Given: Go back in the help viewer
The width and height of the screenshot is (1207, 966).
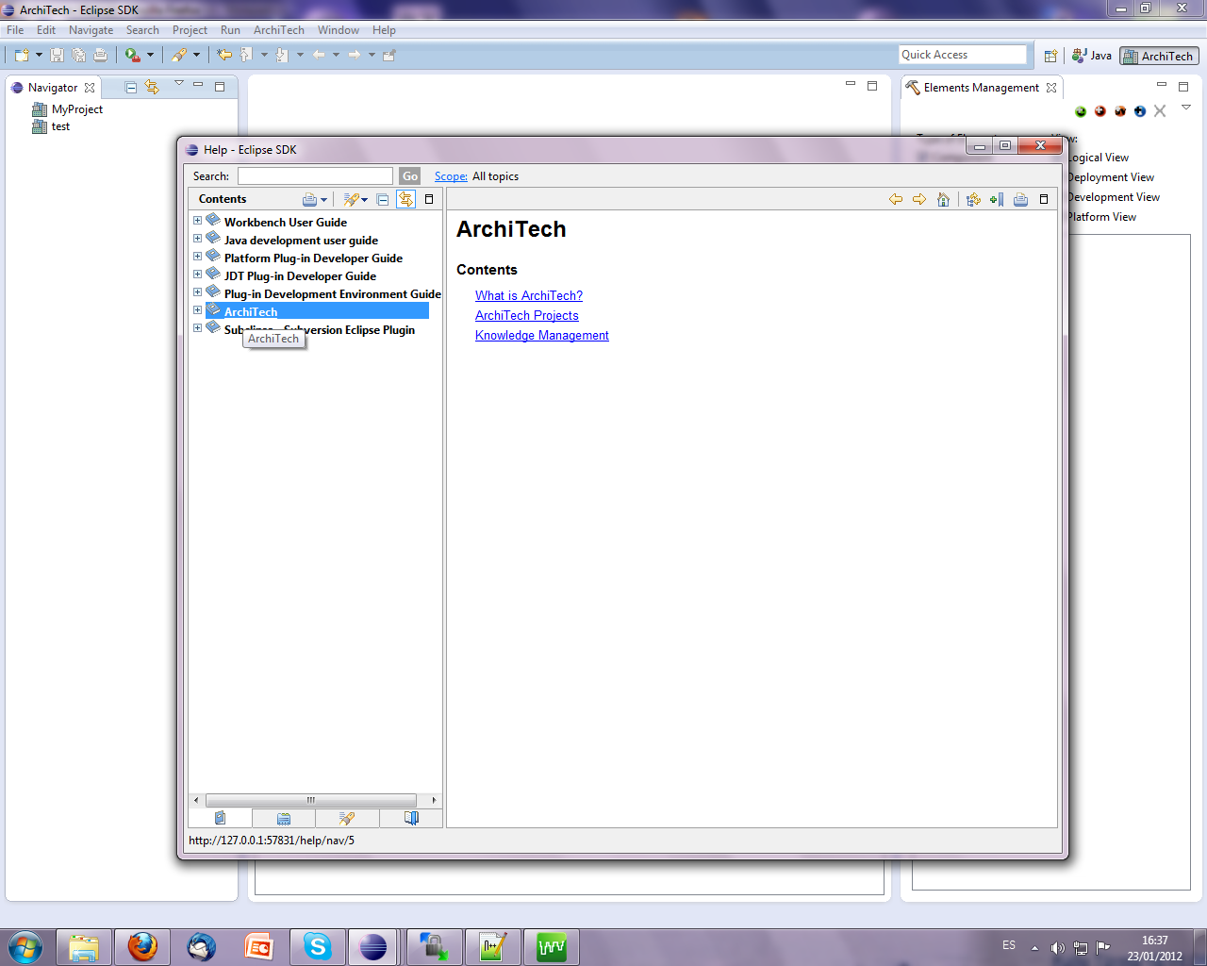Looking at the screenshot, I should point(896,199).
